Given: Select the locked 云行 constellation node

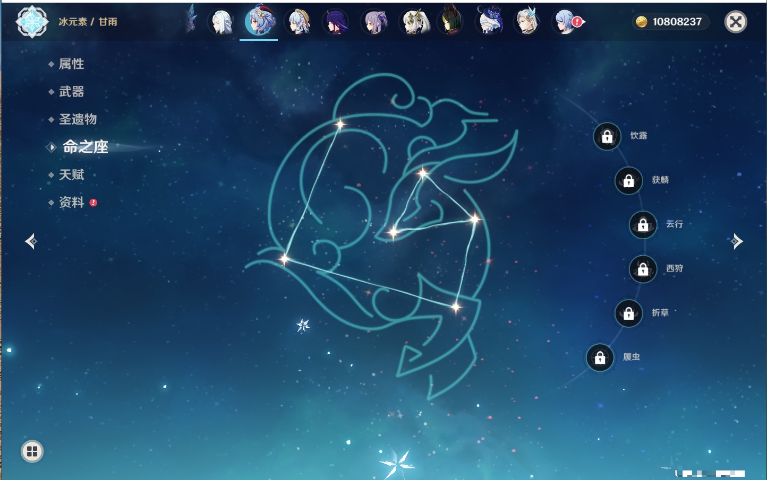Looking at the screenshot, I should tap(643, 225).
